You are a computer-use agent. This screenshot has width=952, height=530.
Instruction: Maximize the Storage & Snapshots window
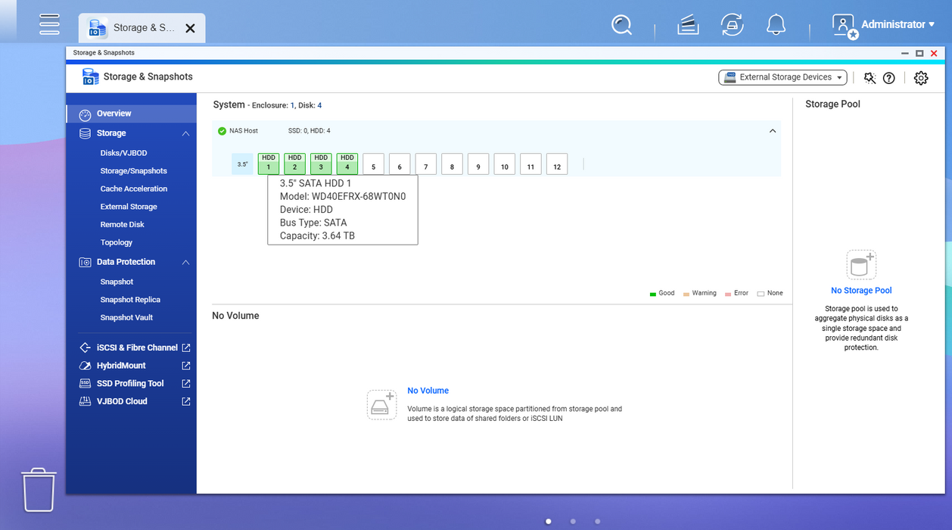[919, 53]
